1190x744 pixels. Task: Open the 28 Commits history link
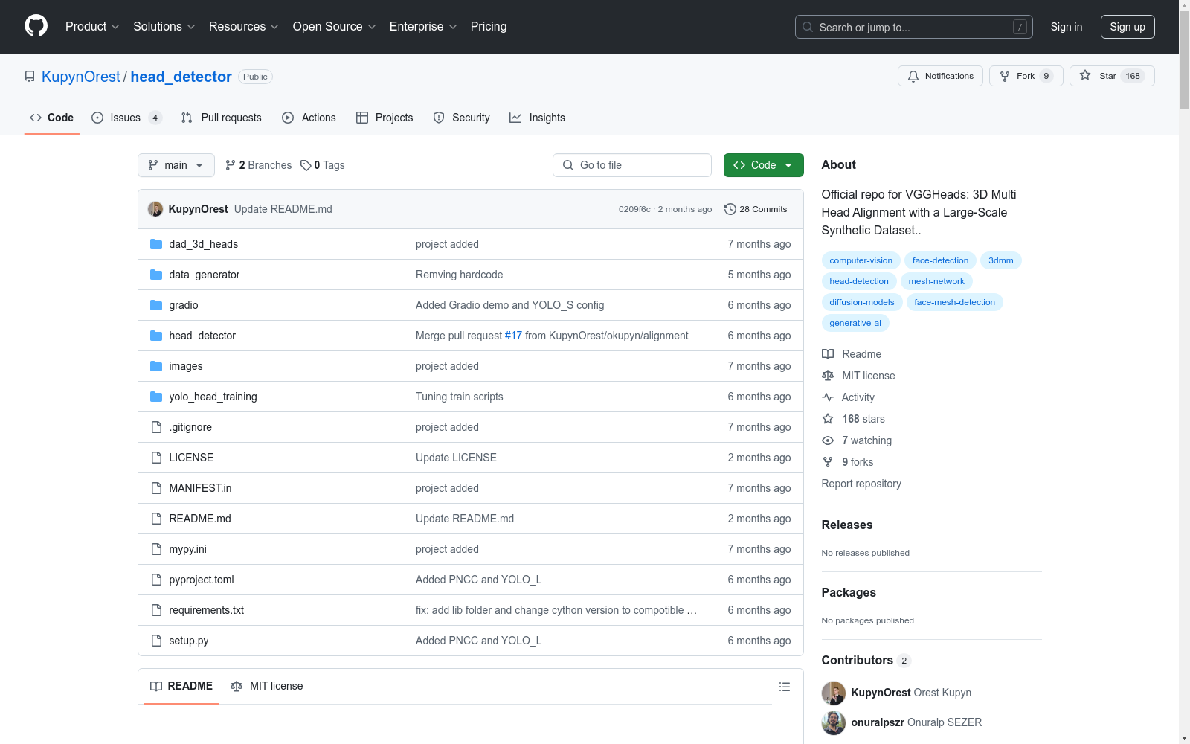(756, 209)
